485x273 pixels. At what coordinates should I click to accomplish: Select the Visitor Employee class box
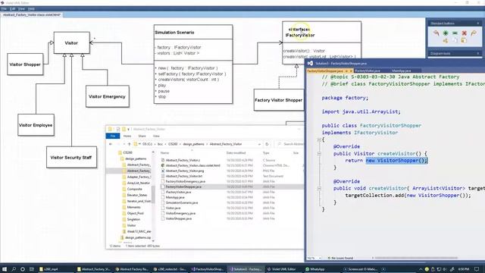point(36,124)
